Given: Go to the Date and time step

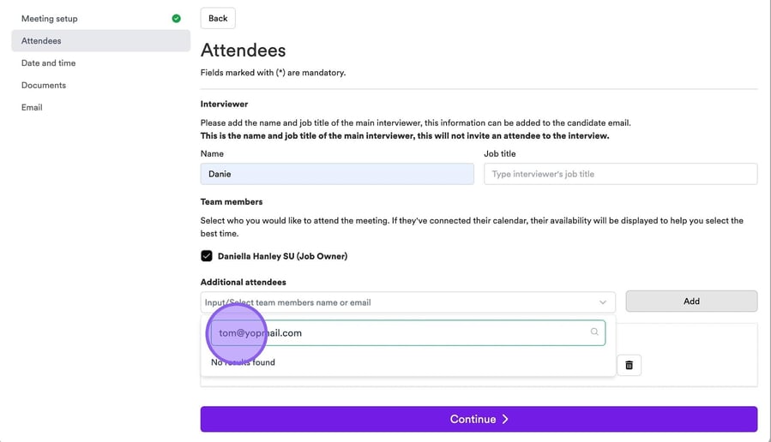Looking at the screenshot, I should pos(48,63).
